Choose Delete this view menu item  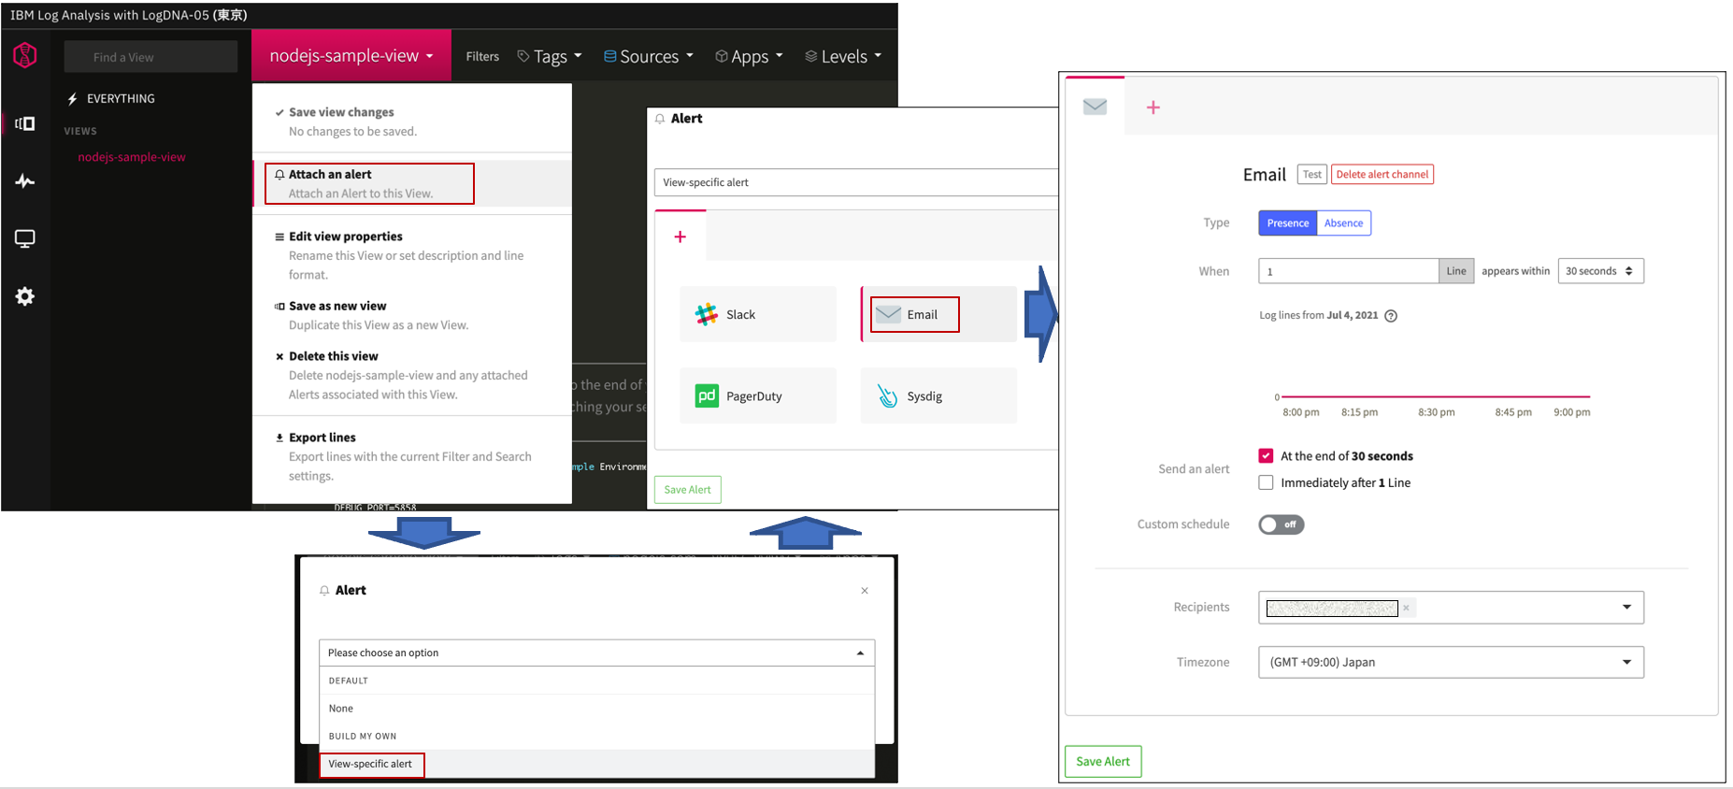pyautogui.click(x=412, y=375)
